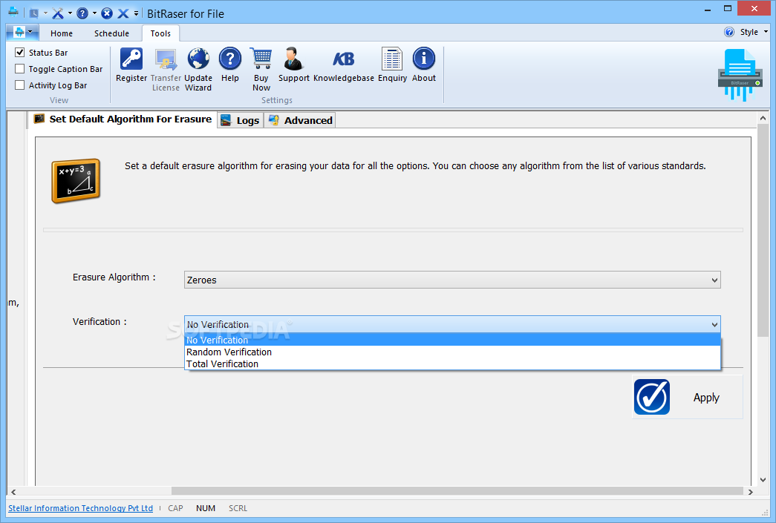The height and width of the screenshot is (523, 776).
Task: Open the Logs tab
Action: click(241, 120)
